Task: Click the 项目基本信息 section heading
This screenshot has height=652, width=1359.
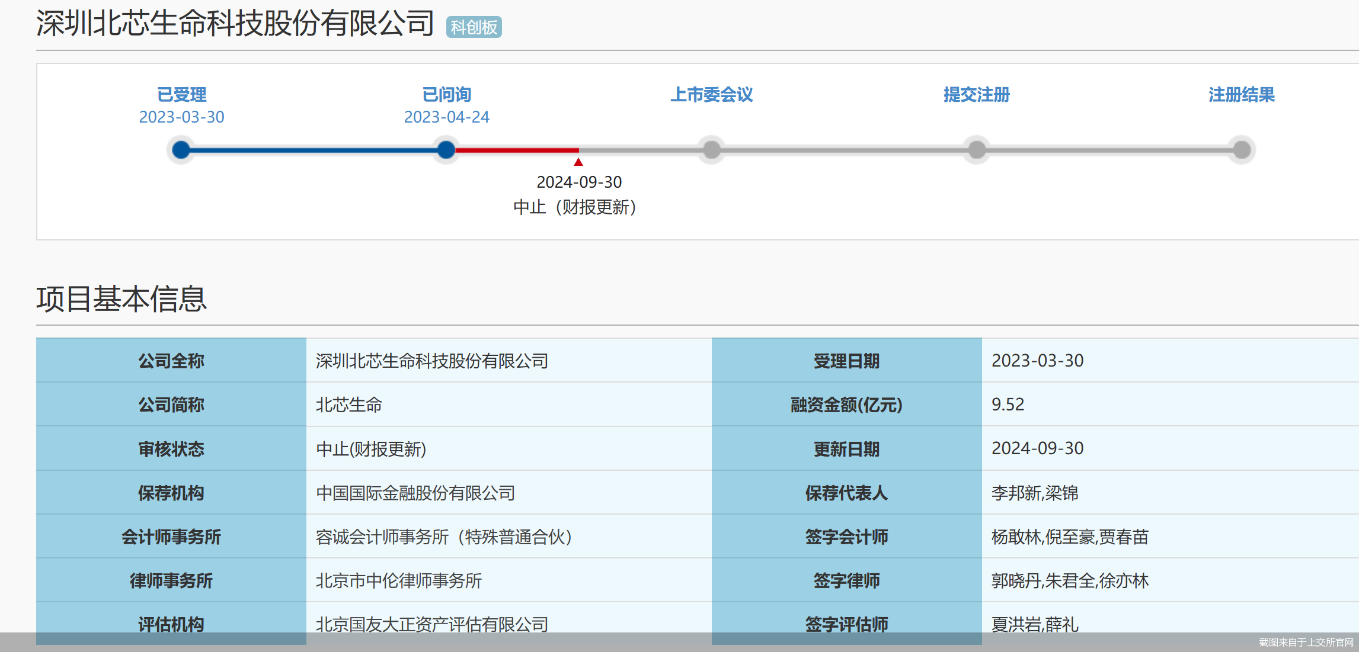Action: click(x=121, y=298)
